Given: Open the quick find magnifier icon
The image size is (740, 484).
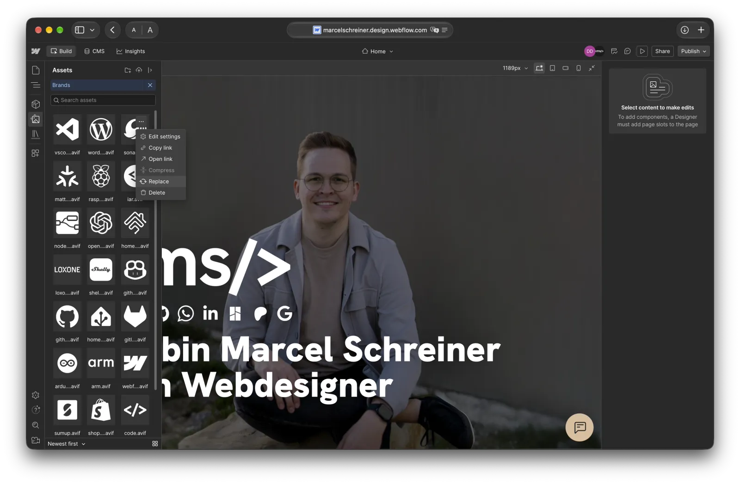Looking at the screenshot, I should 36,425.
